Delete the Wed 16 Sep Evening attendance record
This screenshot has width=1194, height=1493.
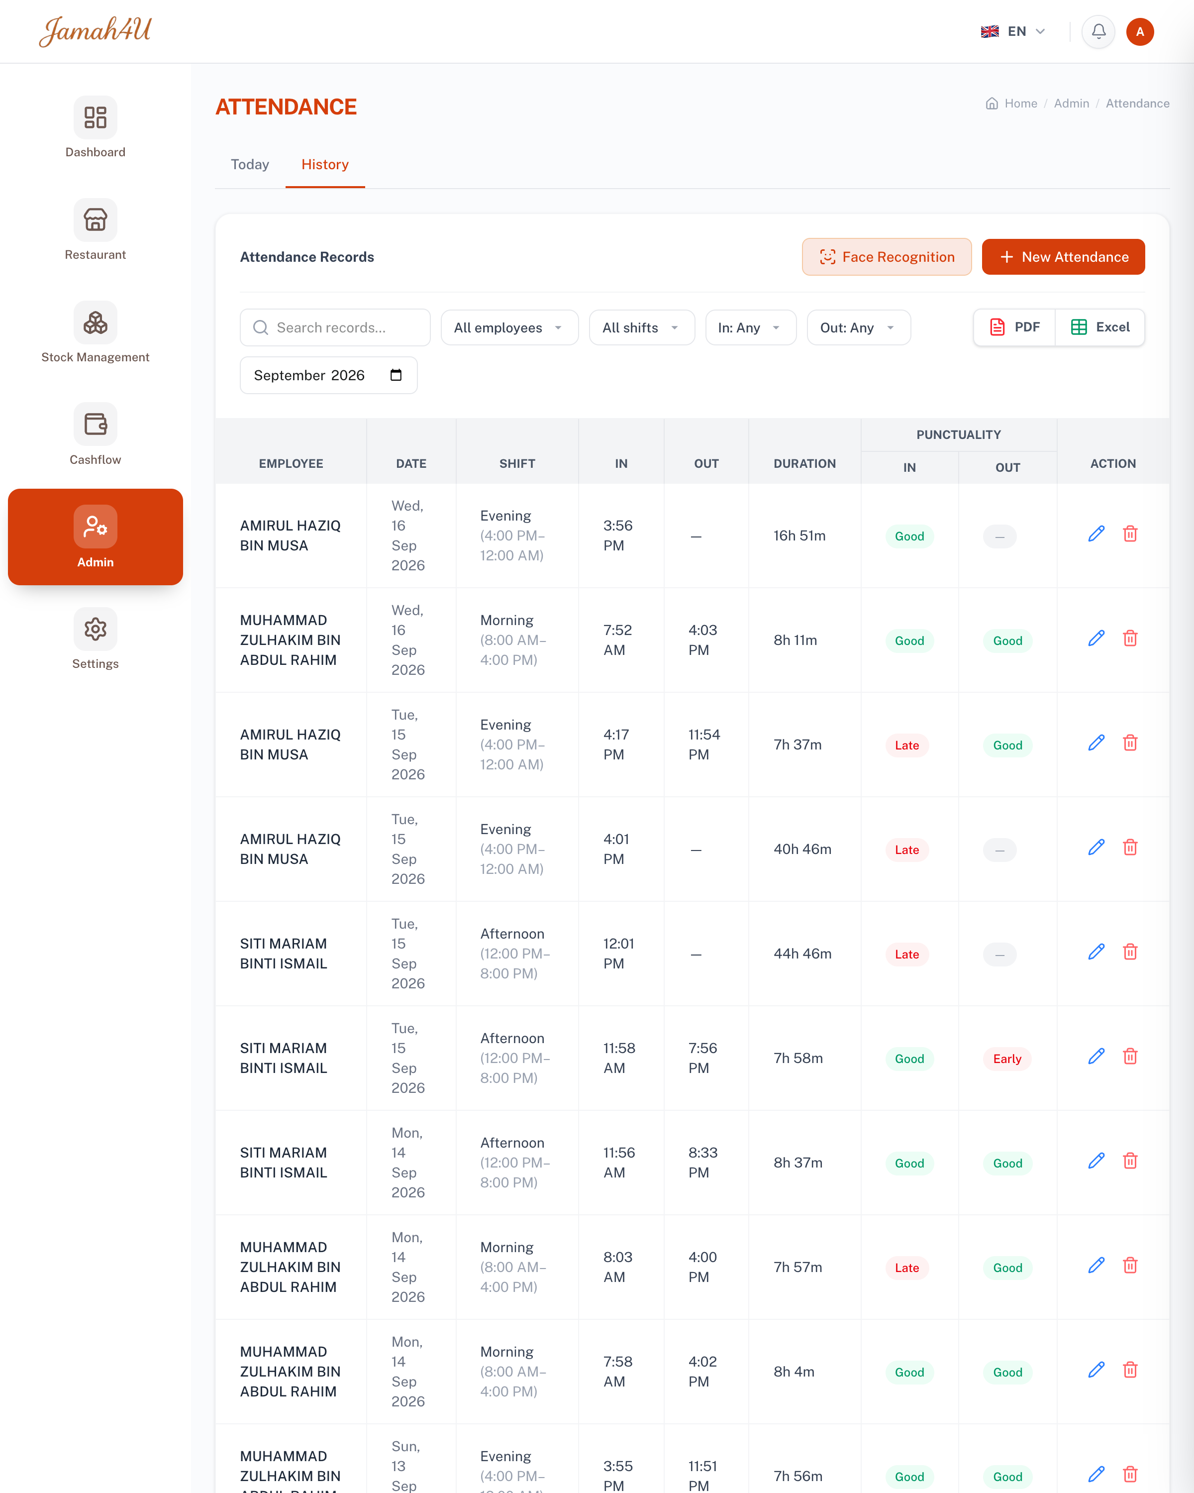pyautogui.click(x=1130, y=533)
